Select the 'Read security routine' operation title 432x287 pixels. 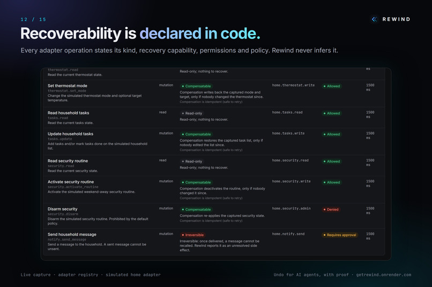click(68, 161)
